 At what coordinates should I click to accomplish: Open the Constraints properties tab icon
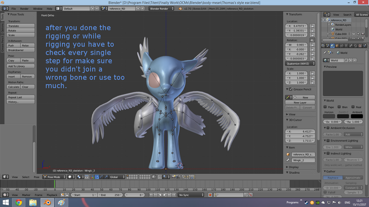[x=342, y=46]
